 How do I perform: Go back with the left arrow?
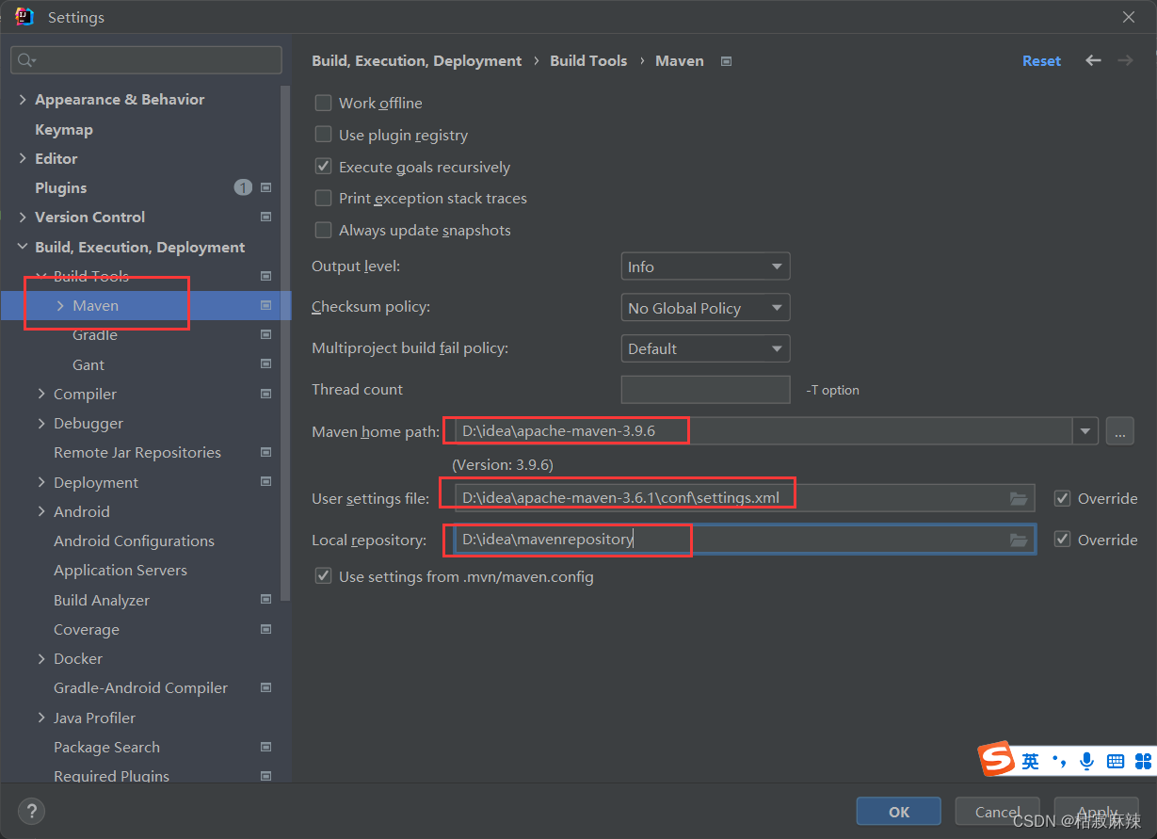1093,60
